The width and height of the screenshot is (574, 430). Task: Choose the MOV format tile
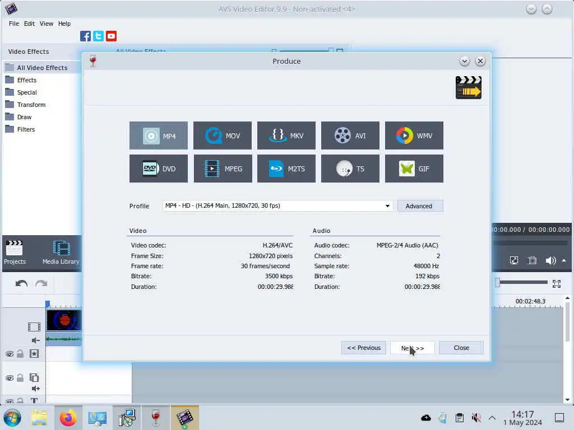click(223, 135)
